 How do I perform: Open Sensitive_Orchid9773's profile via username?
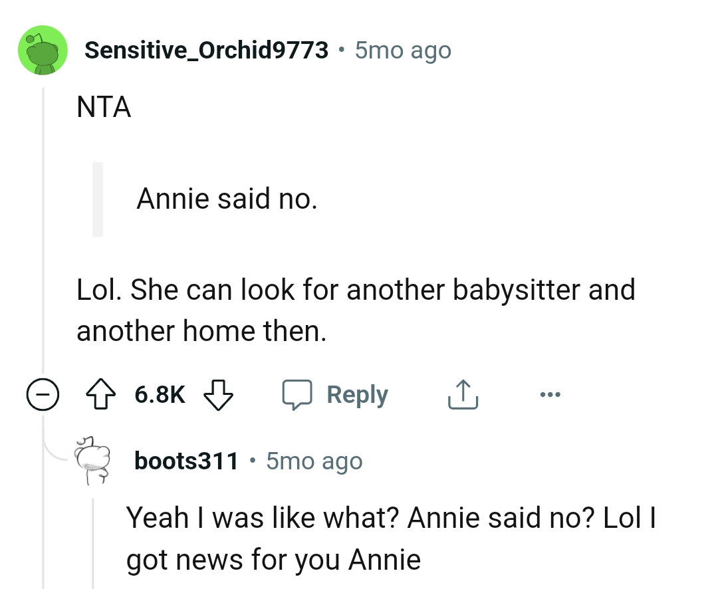click(x=207, y=49)
